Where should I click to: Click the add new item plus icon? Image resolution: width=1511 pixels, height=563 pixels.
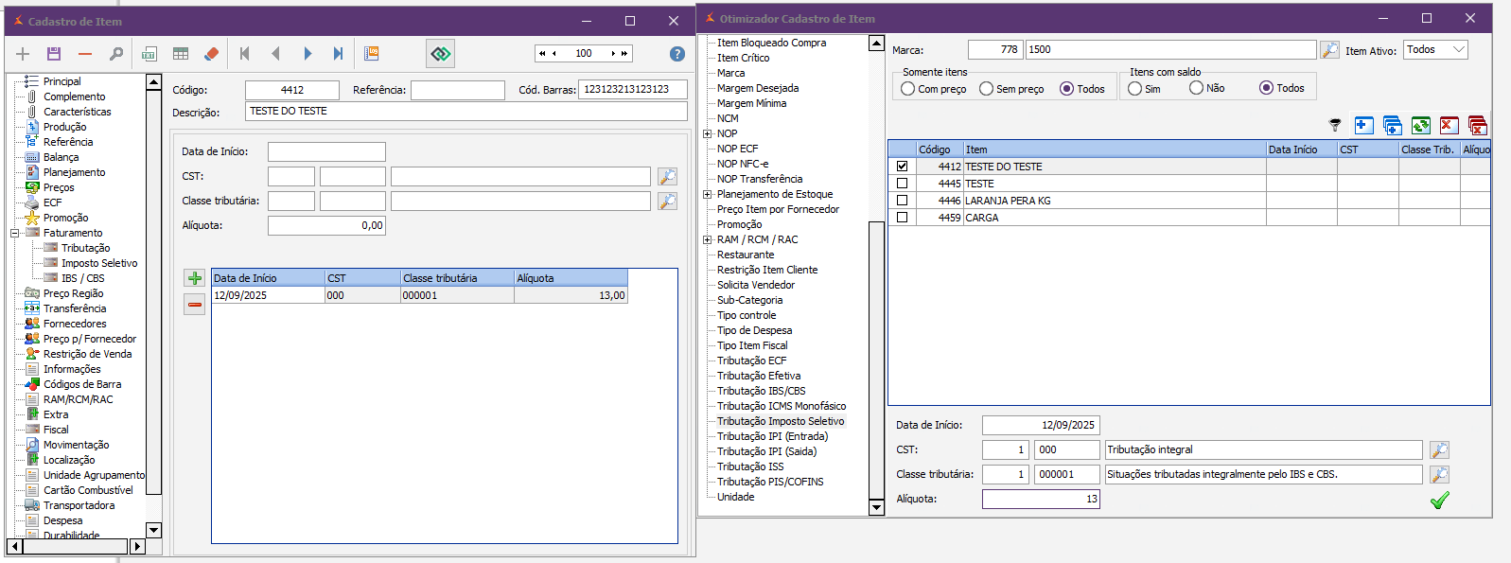pyautogui.click(x=23, y=54)
